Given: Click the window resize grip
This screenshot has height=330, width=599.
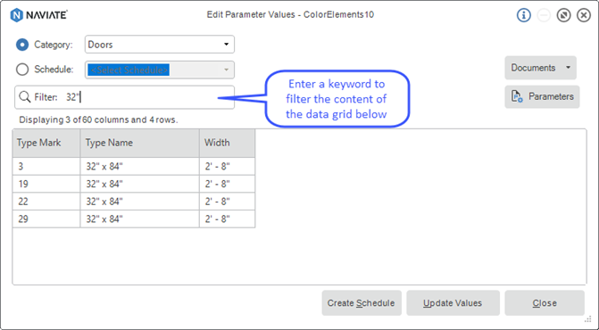Looking at the screenshot, I should click(x=588, y=319).
